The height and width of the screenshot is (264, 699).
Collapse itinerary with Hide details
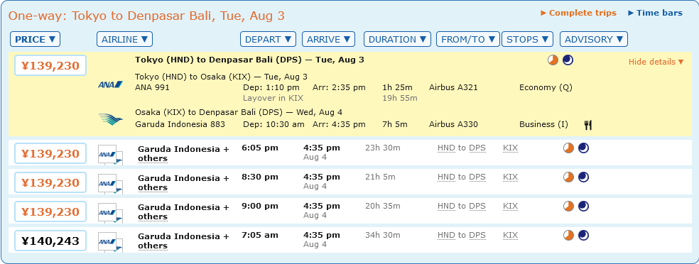[x=656, y=62]
